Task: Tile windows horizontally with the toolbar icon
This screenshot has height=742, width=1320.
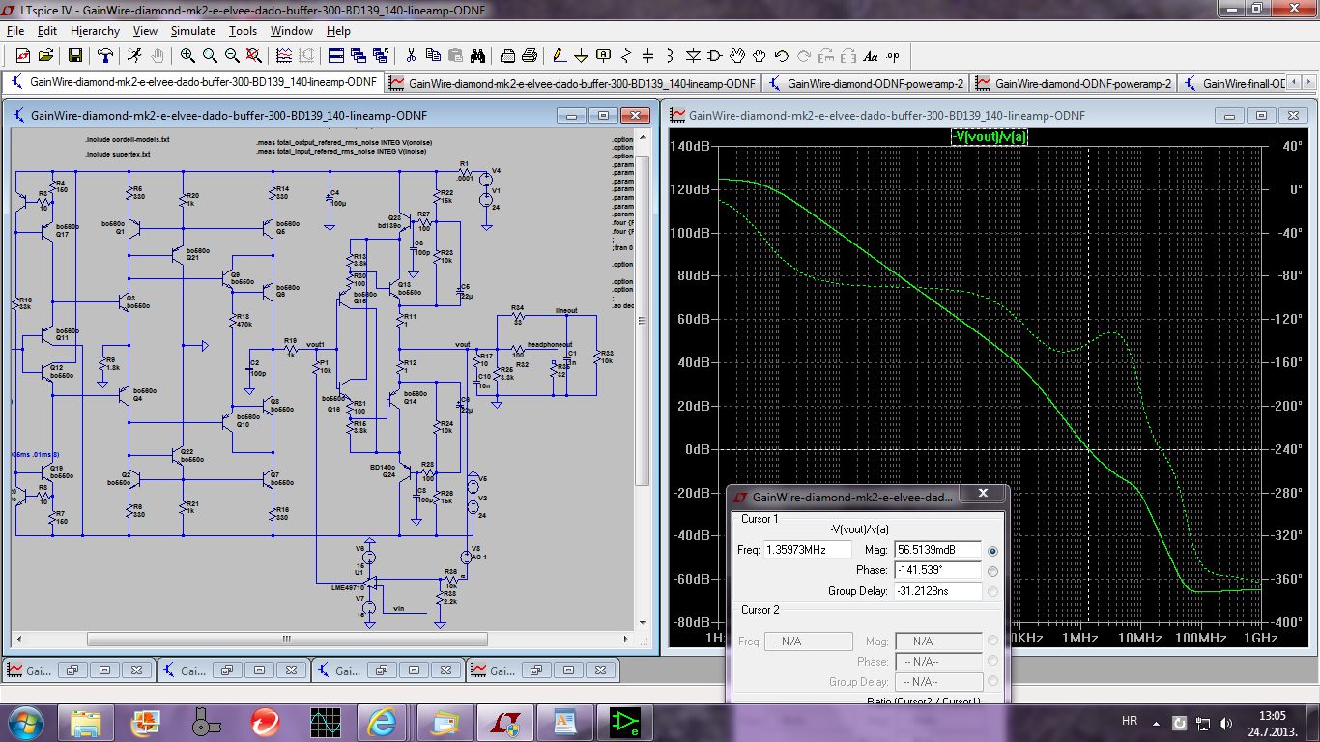Action: (x=336, y=55)
